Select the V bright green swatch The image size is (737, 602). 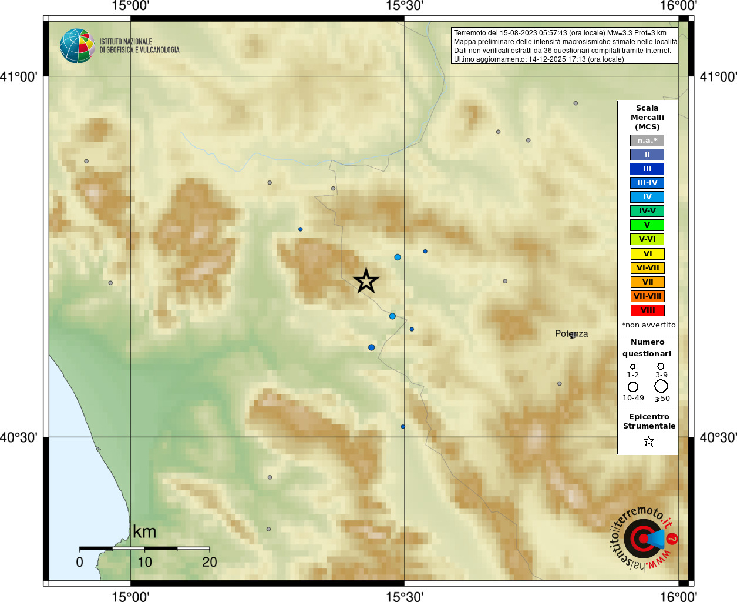[647, 225]
